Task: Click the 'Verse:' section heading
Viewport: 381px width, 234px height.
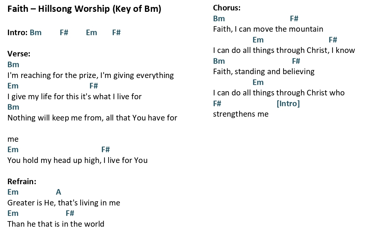Action: (19, 54)
